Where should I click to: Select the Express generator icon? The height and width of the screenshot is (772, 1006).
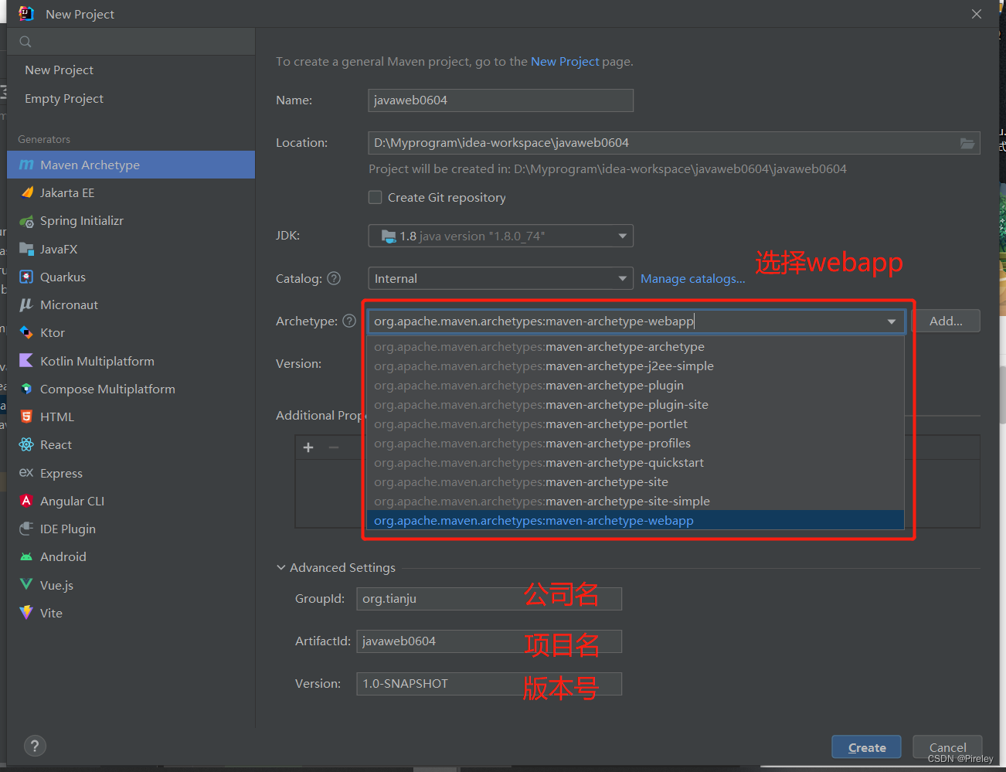(26, 472)
